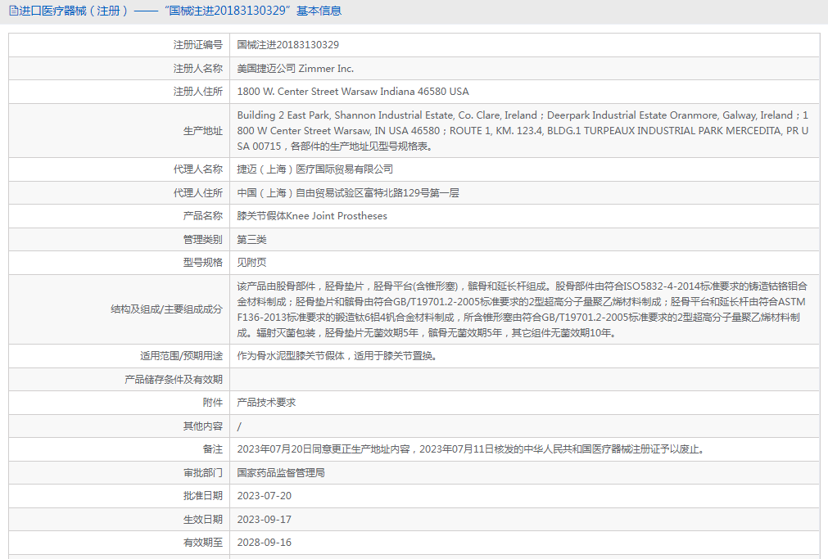Image resolution: width=828 pixels, height=559 pixels.
Task: Select management class value 第三类
Action: click(251, 239)
